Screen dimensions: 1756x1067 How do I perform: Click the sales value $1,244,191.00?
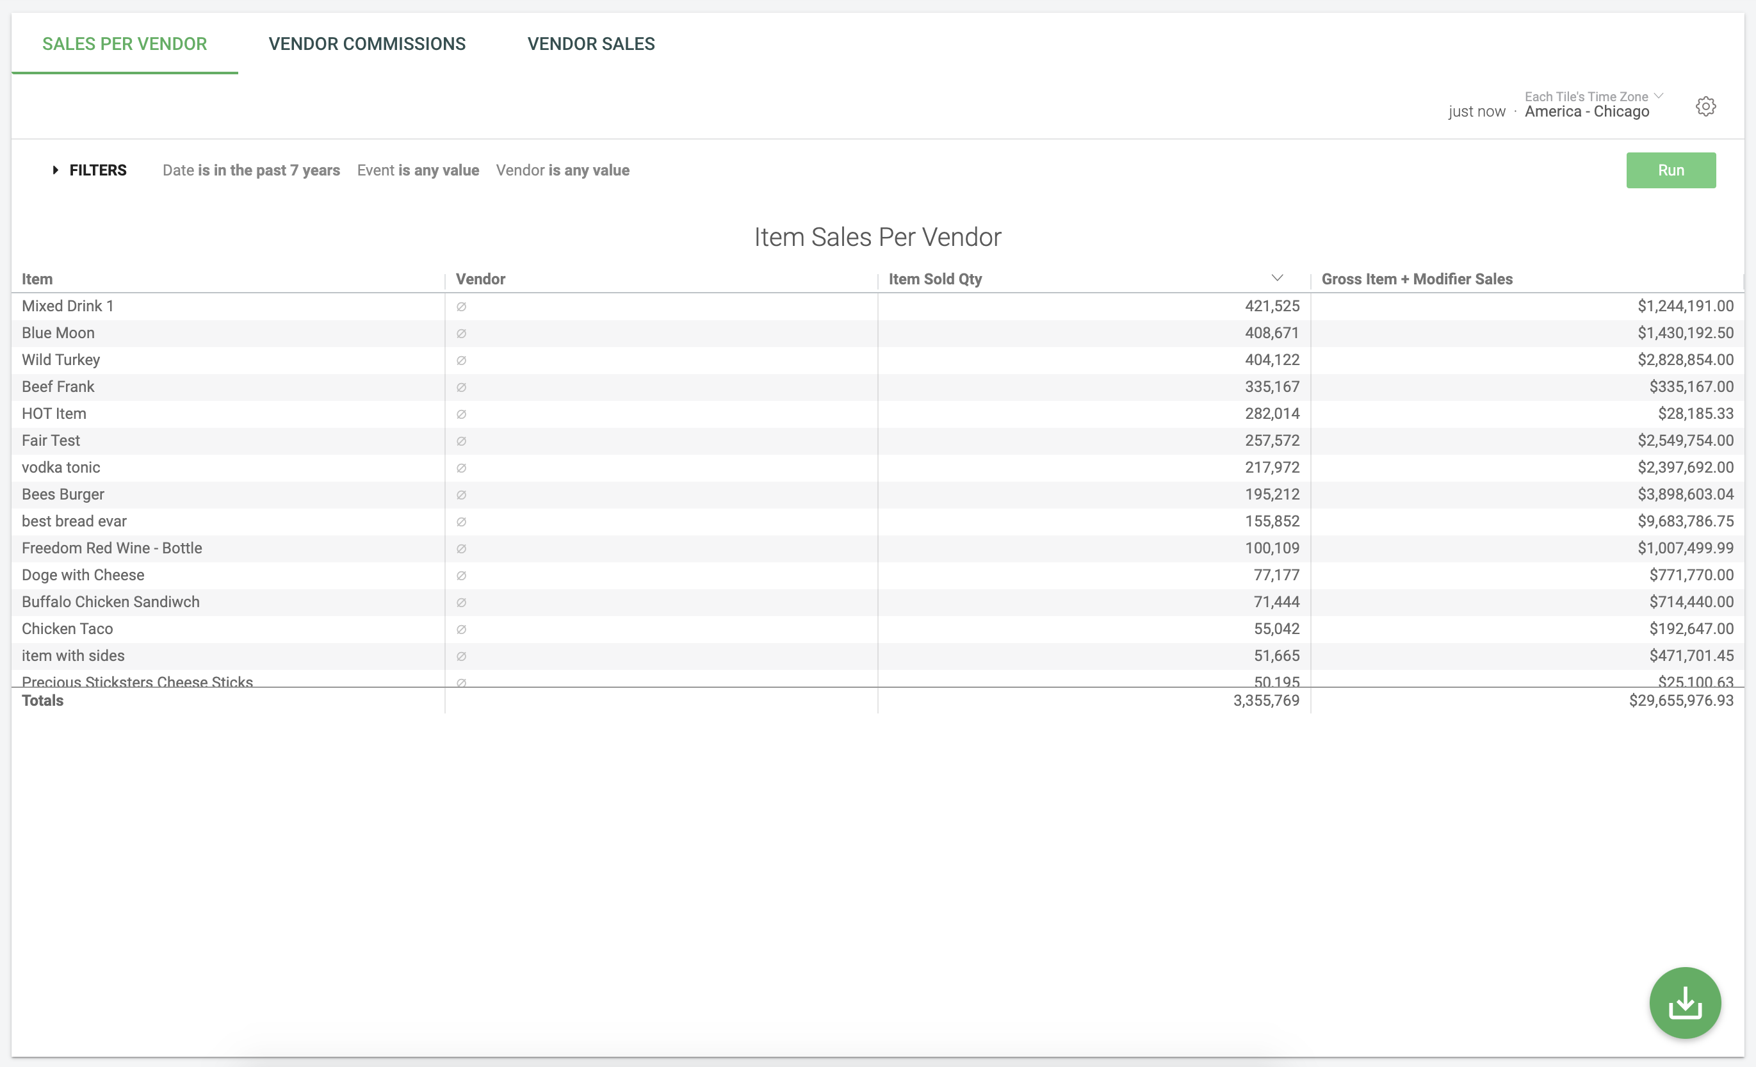1686,305
